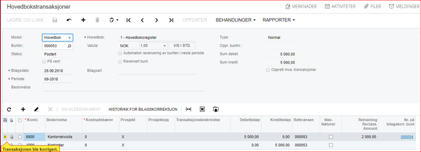Click the search magnifier in Buntnr. field
Viewport: 421px width, 152px height.
click(x=69, y=46)
